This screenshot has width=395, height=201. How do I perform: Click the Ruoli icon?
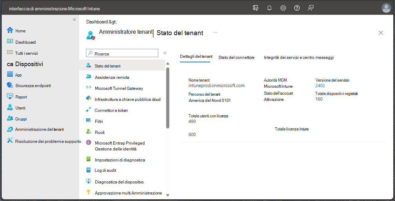pyautogui.click(x=88, y=131)
